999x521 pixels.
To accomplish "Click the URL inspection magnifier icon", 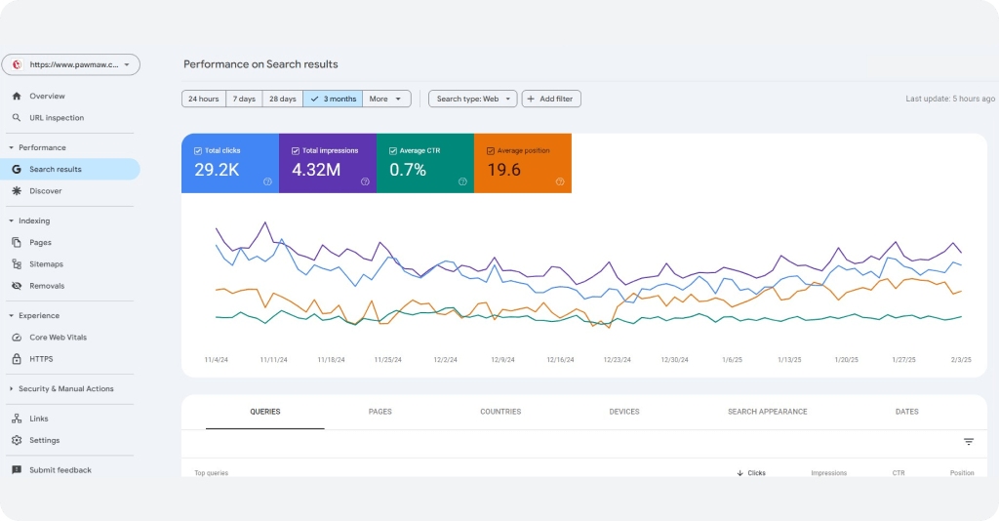I will [17, 118].
